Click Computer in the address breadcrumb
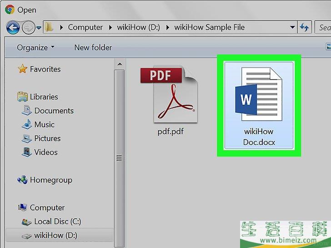This screenshot has width=331, height=248. coord(85,27)
